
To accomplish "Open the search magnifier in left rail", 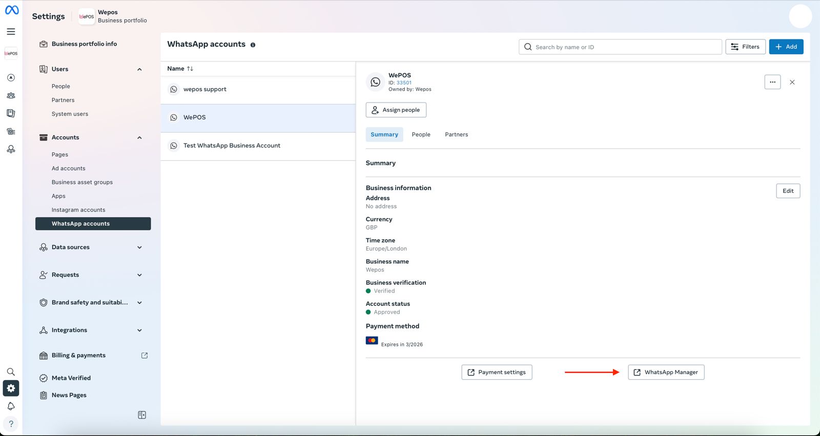I will click(11, 372).
